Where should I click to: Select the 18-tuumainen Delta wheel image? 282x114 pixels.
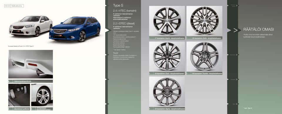[x=204, y=21]
